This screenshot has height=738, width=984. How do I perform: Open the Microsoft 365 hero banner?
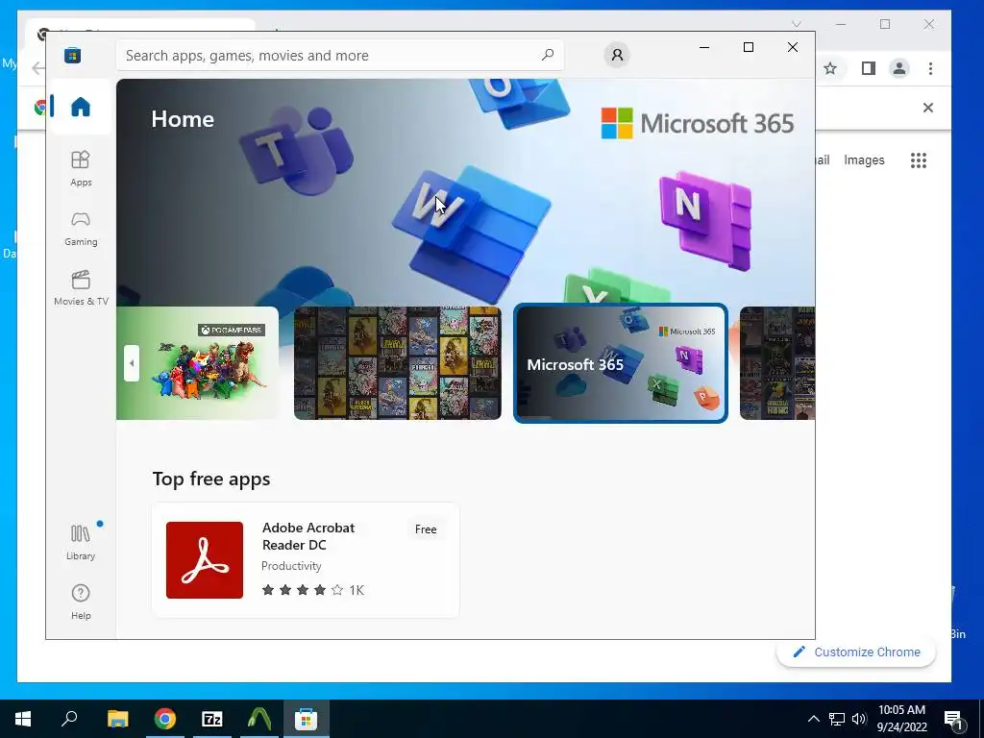click(x=466, y=192)
